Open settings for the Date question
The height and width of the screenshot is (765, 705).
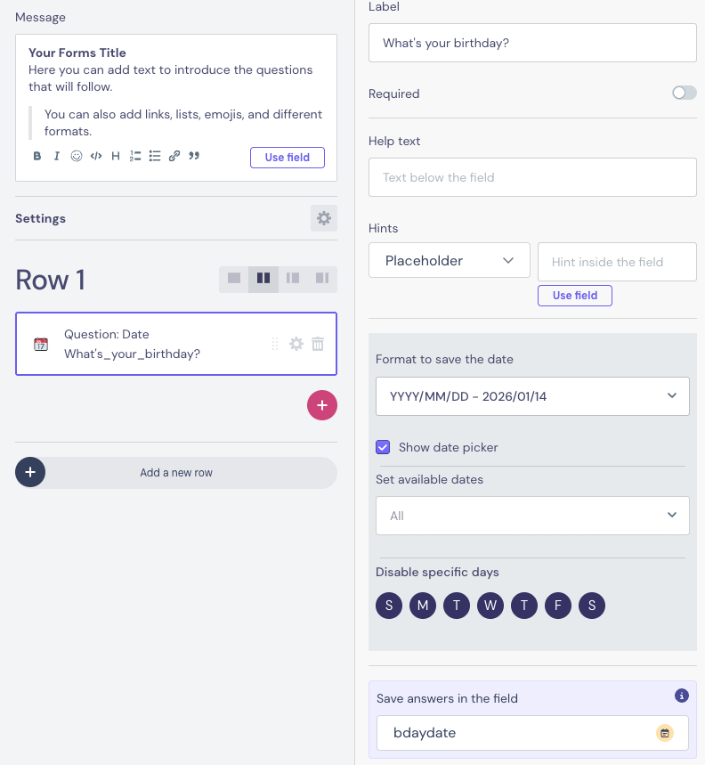(296, 344)
